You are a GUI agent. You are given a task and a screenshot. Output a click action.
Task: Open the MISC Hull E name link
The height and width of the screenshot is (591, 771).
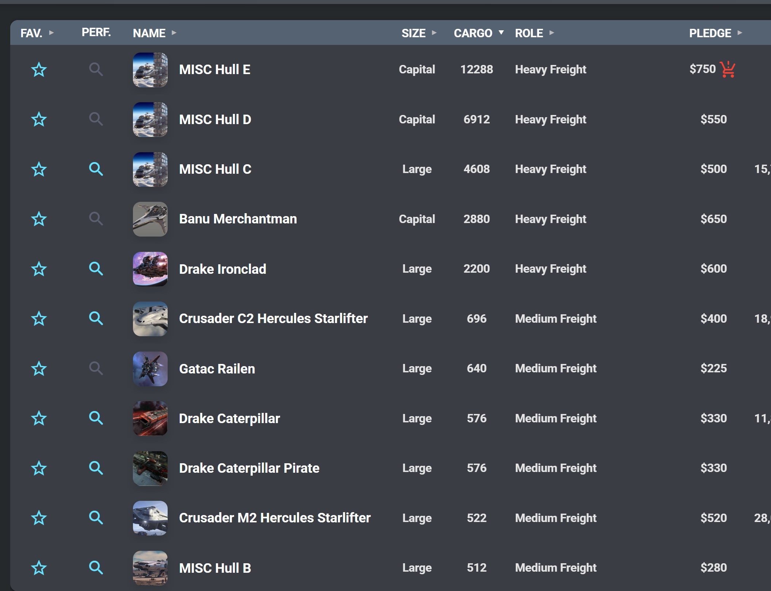click(x=215, y=69)
